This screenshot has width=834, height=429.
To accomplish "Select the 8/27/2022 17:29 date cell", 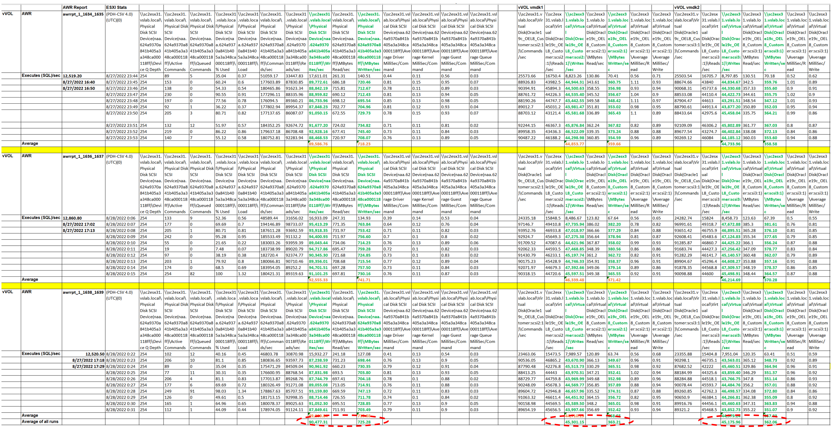I will (88, 366).
